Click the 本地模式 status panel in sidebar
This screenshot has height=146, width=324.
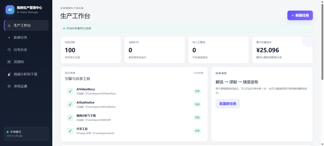click(26, 133)
